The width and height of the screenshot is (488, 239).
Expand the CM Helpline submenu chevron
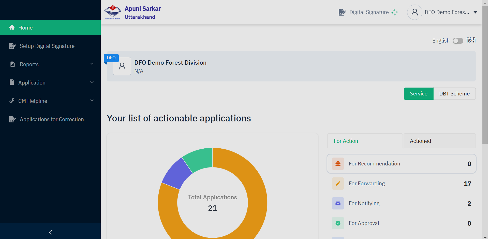tap(92, 101)
